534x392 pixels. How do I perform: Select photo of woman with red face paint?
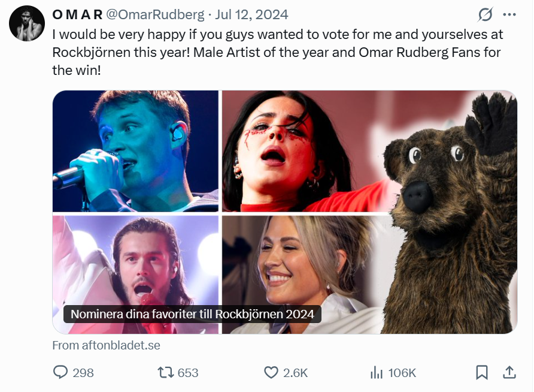point(299,150)
